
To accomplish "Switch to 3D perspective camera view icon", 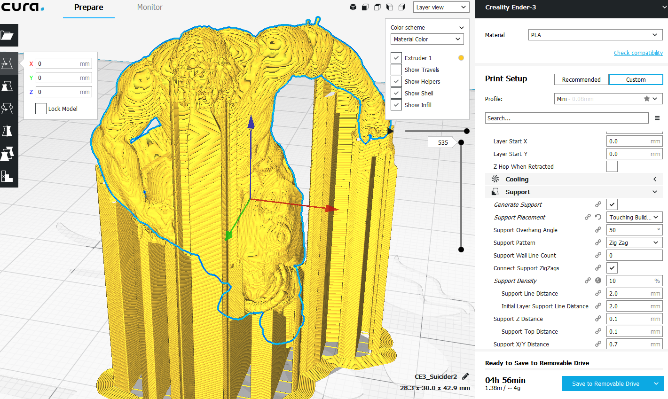I will tap(353, 7).
